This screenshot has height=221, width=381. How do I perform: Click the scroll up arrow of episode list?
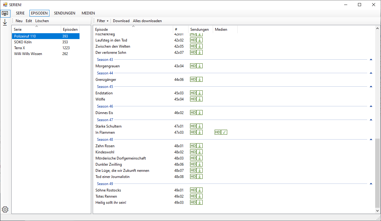tap(377, 28)
